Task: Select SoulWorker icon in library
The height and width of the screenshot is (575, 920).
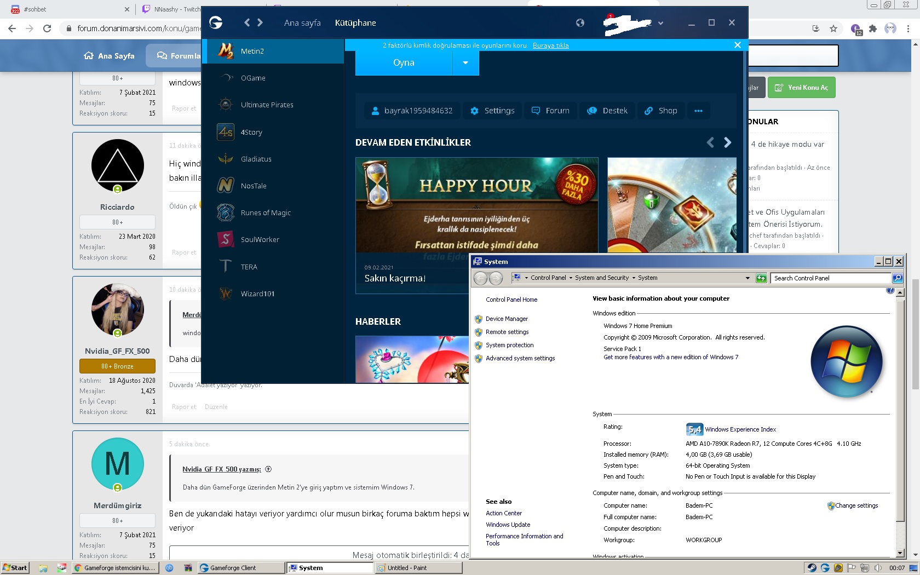Action: coord(226,239)
